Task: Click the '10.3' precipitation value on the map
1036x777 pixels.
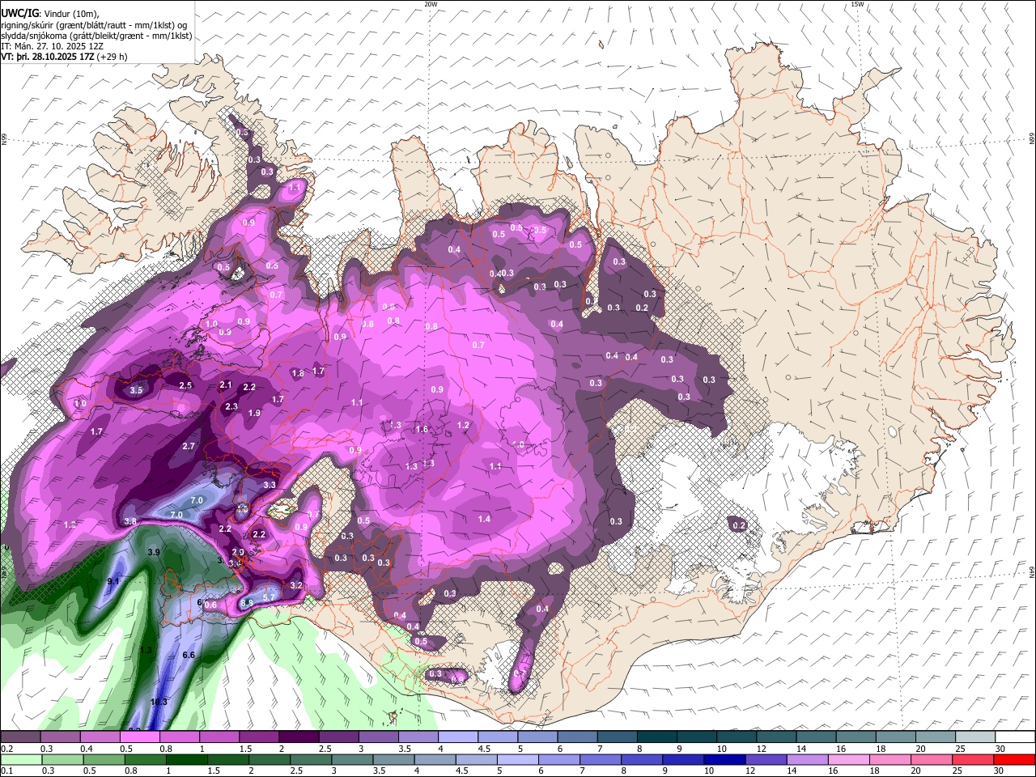Action: pyautogui.click(x=159, y=702)
